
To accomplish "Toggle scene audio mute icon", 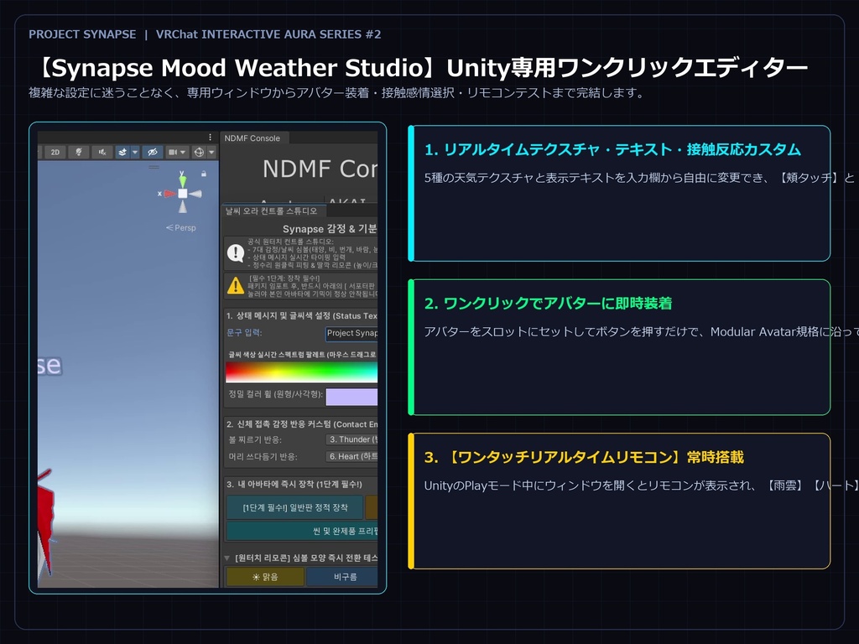I will click(102, 153).
